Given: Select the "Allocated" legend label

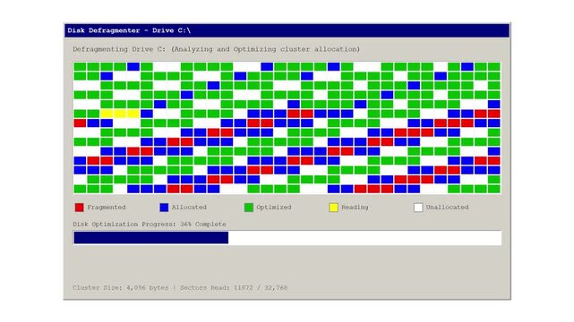Looking at the screenshot, I should 189,208.
